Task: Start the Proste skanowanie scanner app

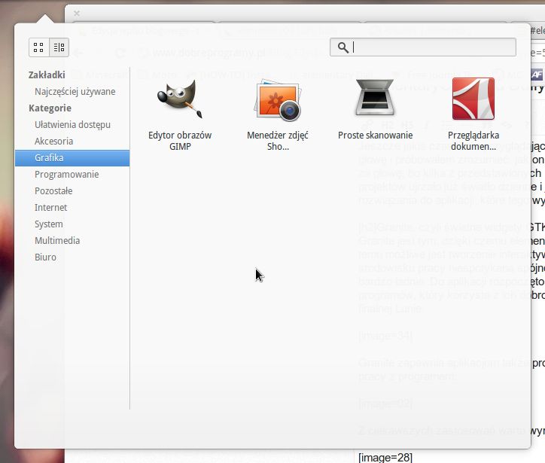Action: 375,98
